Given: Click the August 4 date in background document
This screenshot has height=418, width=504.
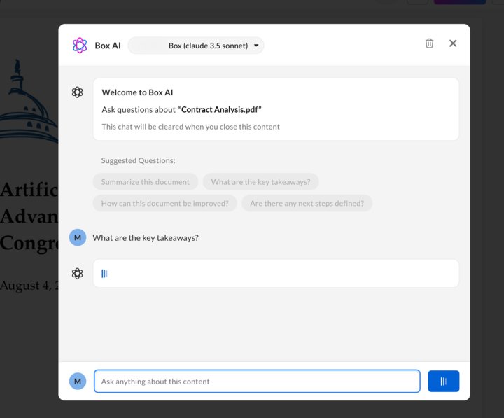Looking at the screenshot, I should [x=28, y=286].
